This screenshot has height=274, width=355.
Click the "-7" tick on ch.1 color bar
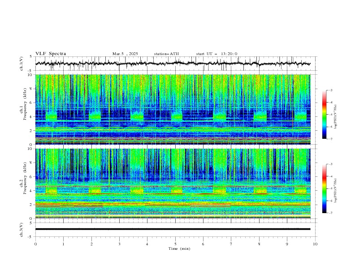pos(331,139)
